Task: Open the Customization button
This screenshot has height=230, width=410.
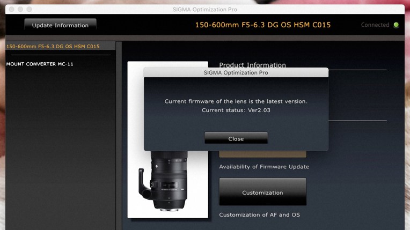Action: pos(262,192)
